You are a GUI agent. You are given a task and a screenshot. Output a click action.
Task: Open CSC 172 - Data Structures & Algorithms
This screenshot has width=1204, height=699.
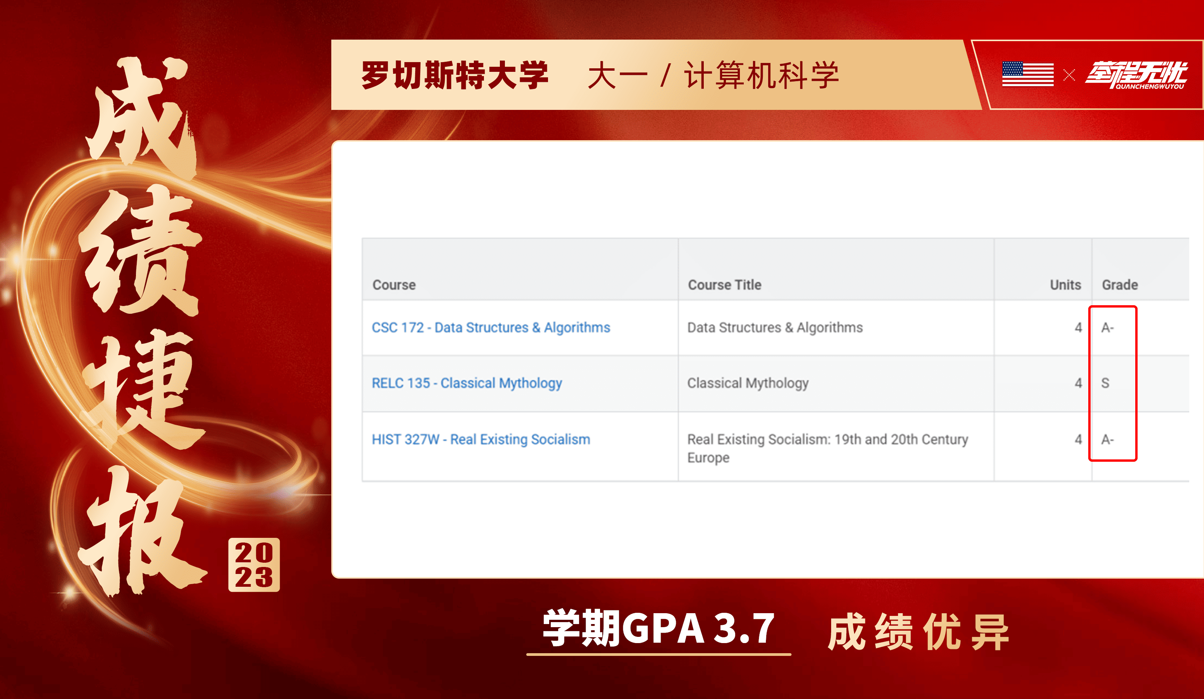pyautogui.click(x=491, y=328)
